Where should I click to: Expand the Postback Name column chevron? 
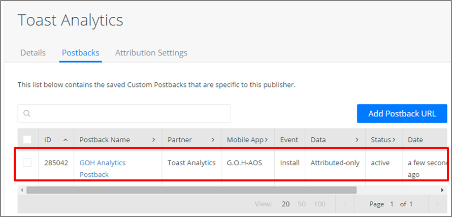(x=154, y=140)
